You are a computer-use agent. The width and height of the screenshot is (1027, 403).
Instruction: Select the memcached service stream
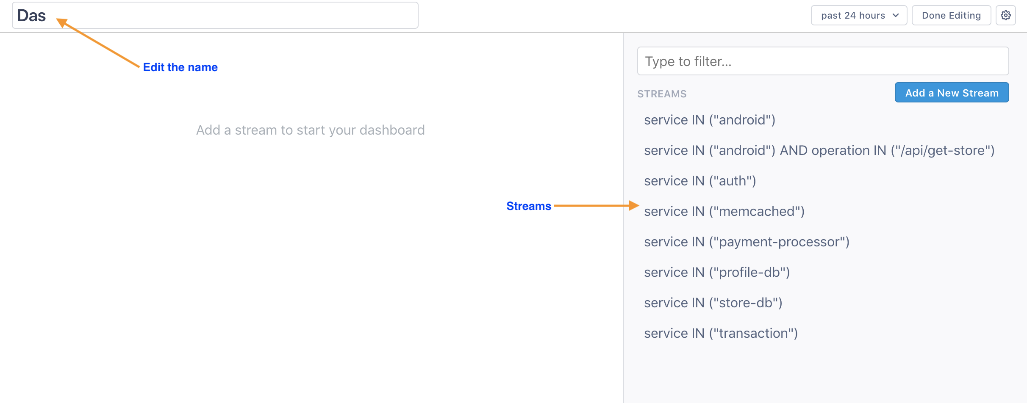point(724,211)
